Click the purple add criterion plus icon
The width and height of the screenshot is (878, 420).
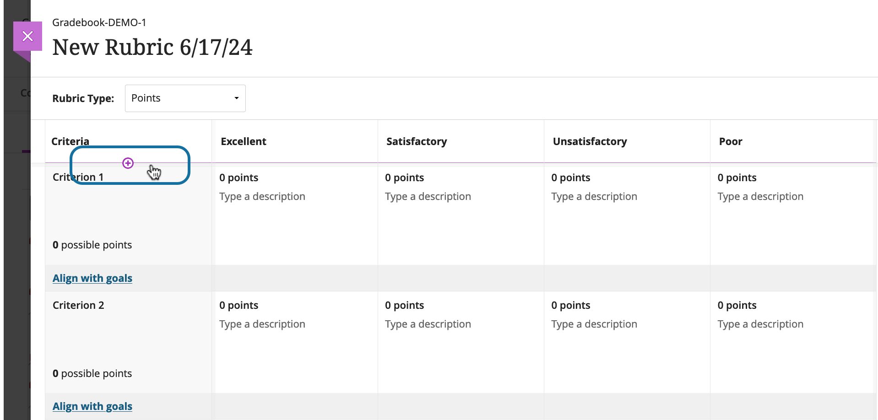[128, 163]
